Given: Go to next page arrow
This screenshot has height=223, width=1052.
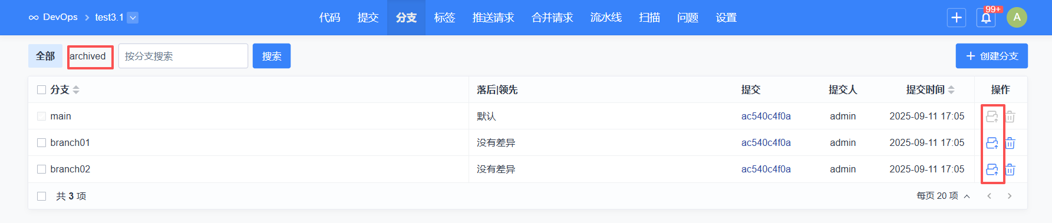Looking at the screenshot, I should (x=1010, y=196).
